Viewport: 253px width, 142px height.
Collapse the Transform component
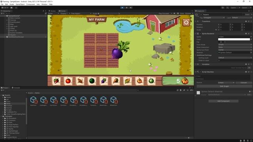(196, 21)
